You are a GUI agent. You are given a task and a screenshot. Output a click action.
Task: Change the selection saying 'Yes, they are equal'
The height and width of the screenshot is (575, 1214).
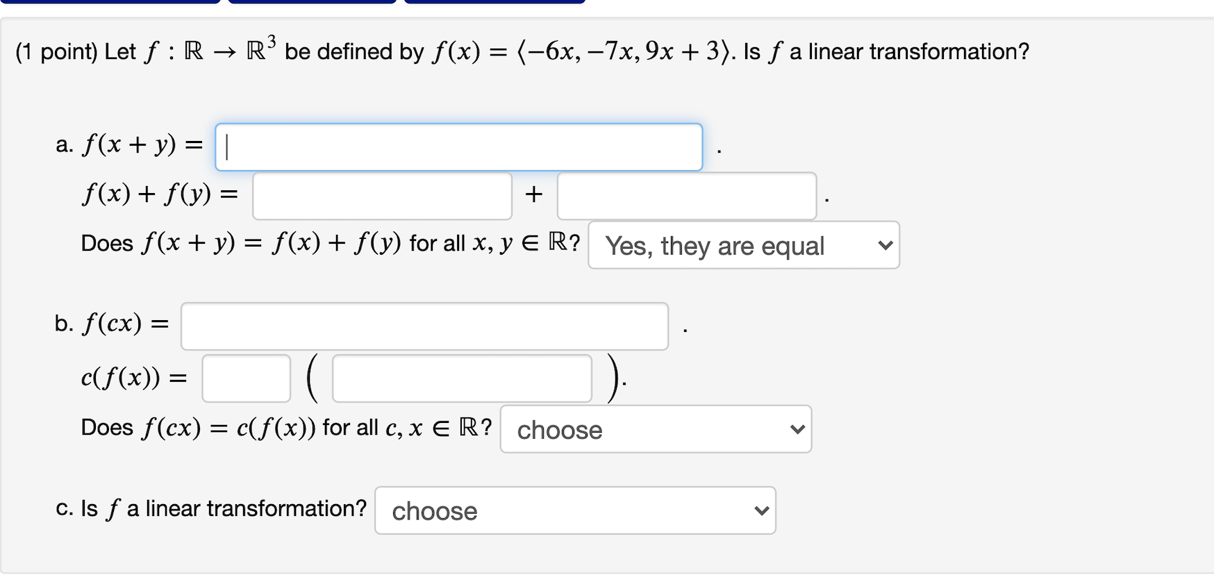[x=743, y=246]
